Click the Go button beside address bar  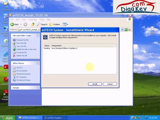click(x=128, y=30)
